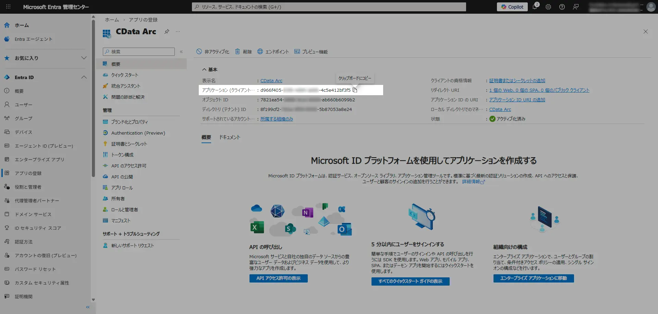This screenshot has width=658, height=314.
Task: Open the feedback icon in header
Action: pos(576,7)
